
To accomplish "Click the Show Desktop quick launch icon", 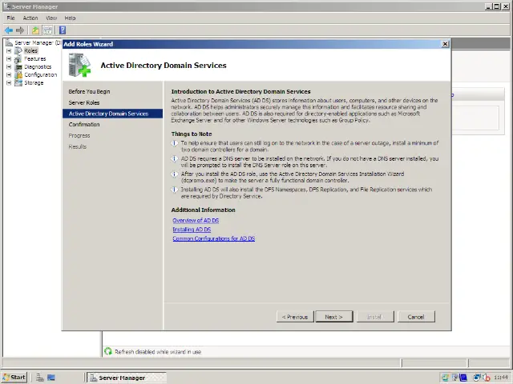I will click(x=51, y=378).
